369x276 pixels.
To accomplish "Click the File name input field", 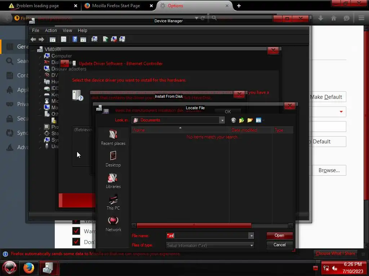I will click(207, 235).
